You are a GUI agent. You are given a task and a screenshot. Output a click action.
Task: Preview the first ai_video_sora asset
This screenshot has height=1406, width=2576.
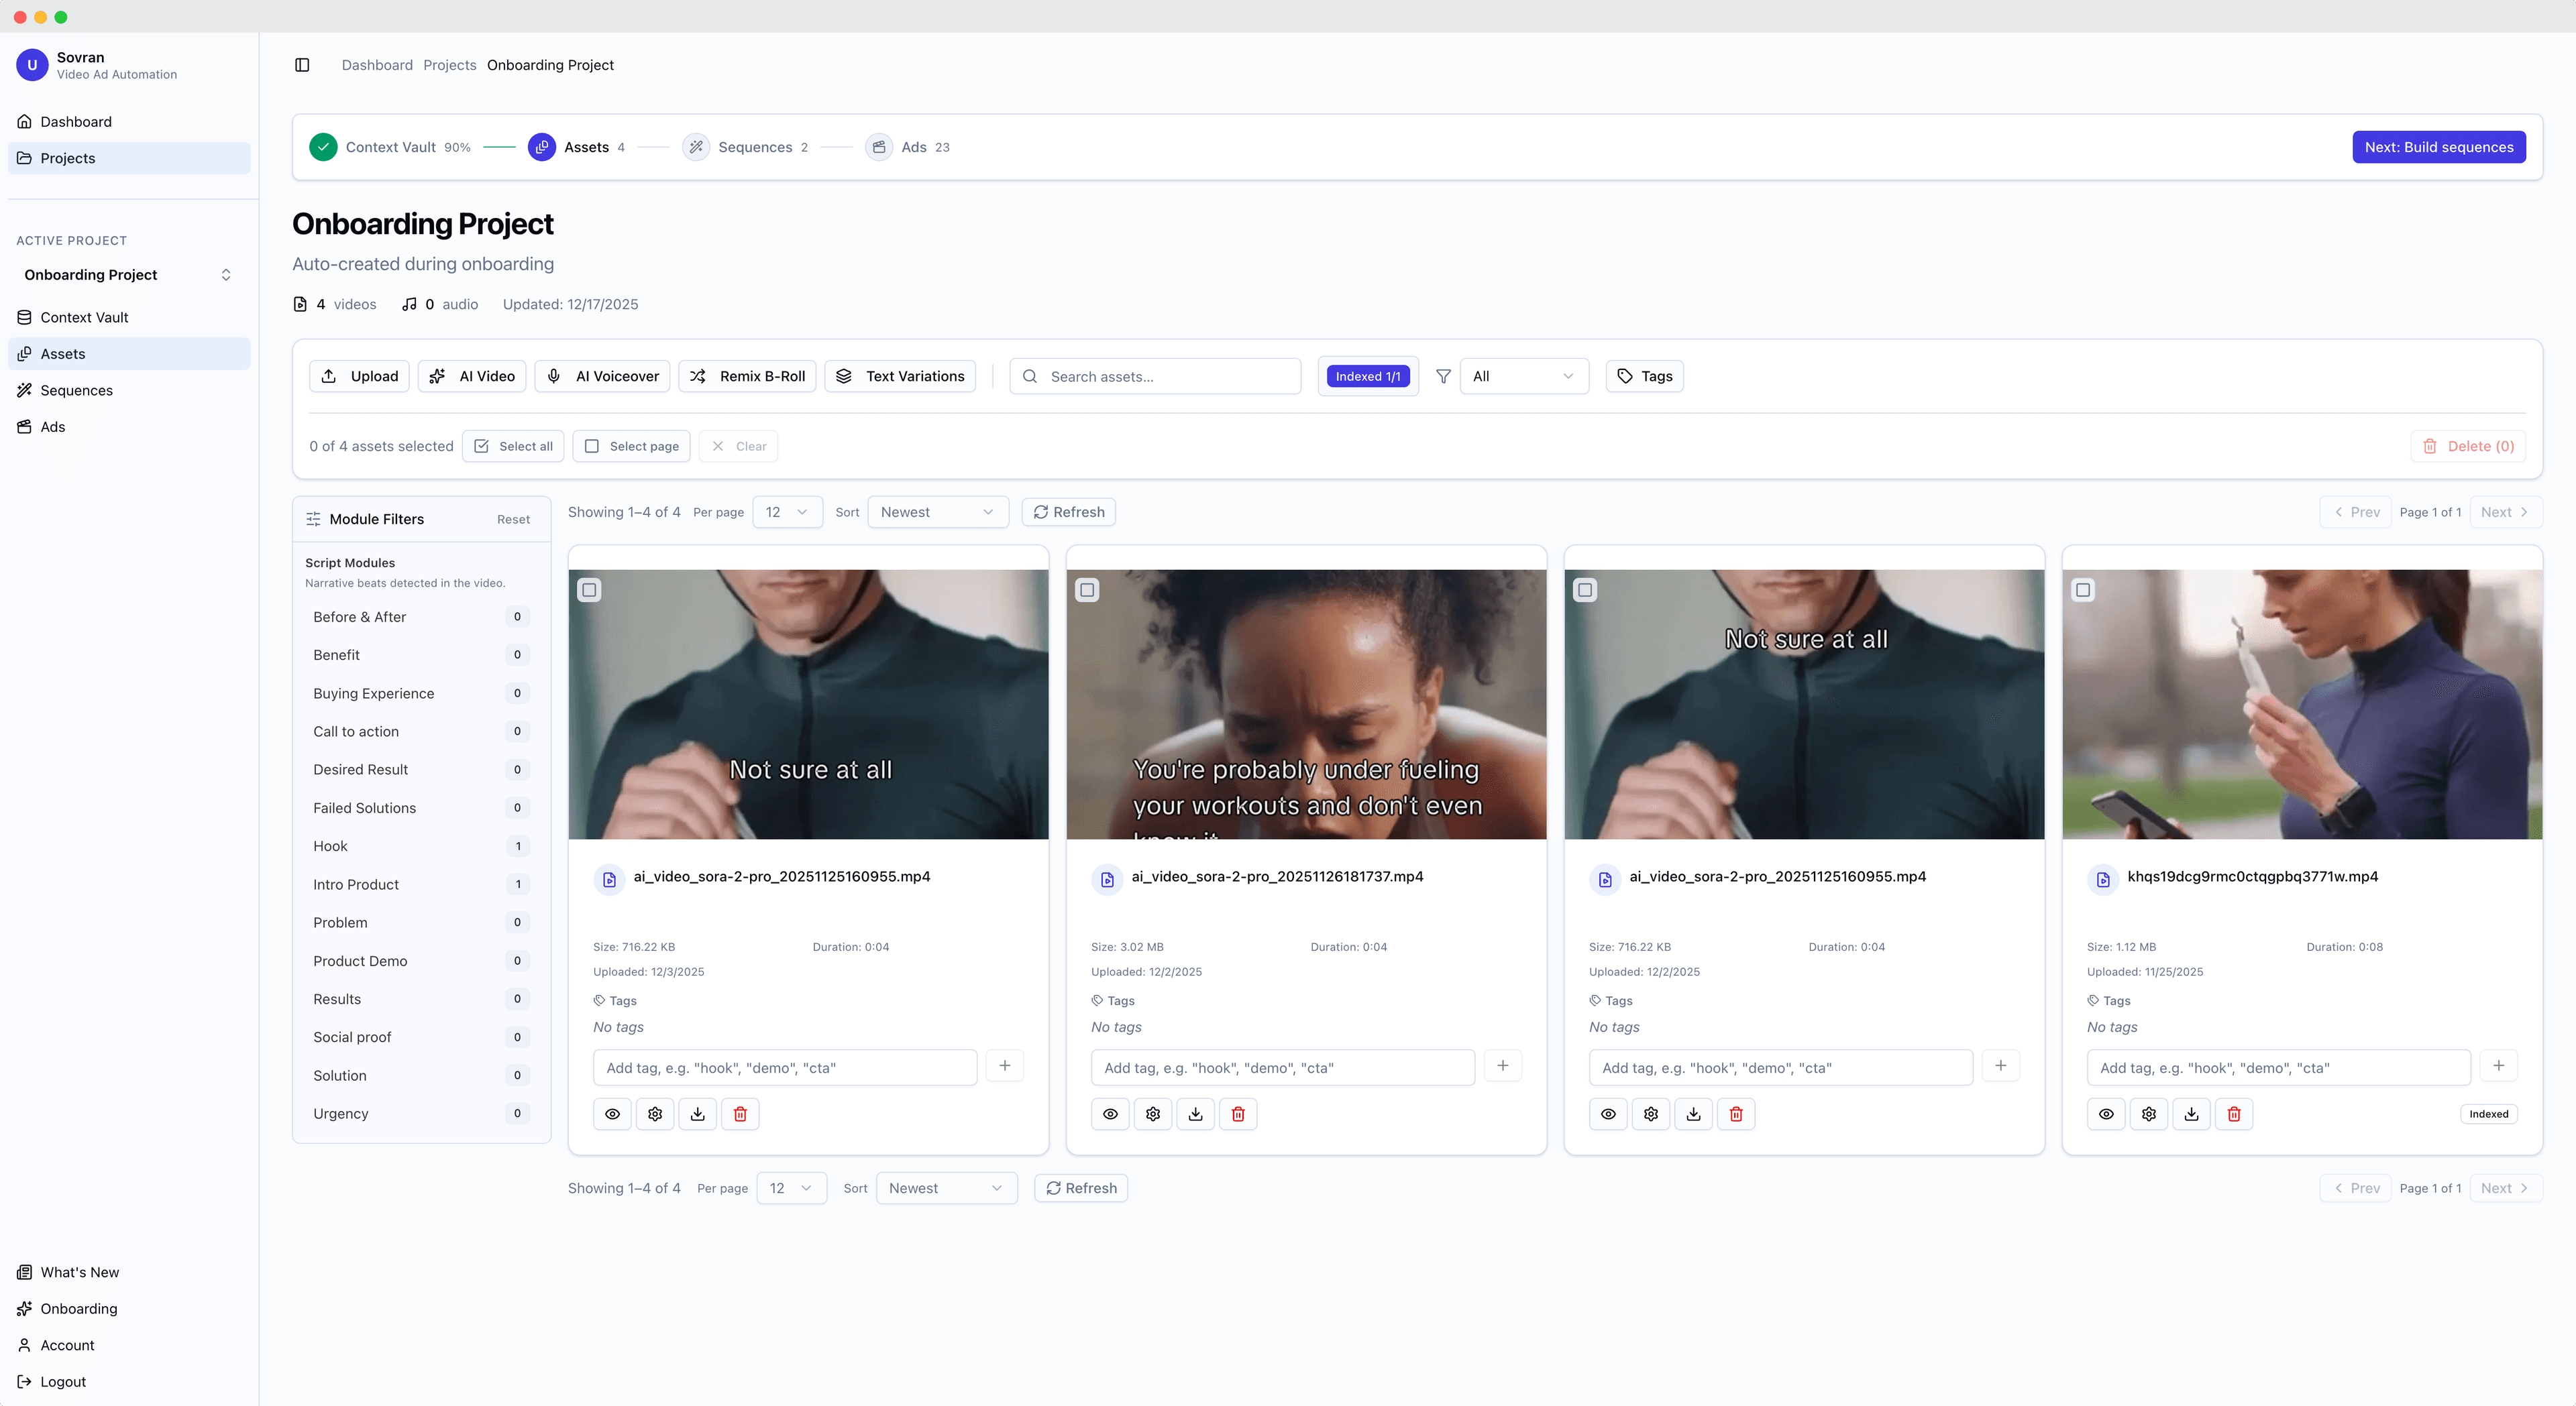(x=612, y=1113)
